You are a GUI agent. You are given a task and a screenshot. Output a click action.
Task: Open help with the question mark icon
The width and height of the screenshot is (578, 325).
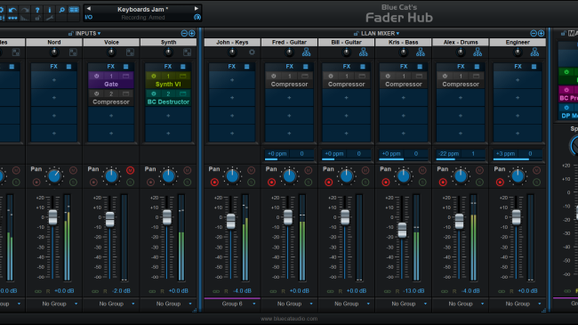37,10
